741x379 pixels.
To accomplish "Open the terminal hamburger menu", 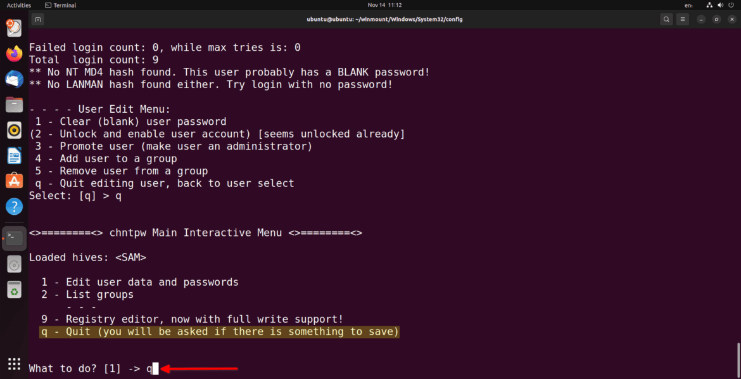I will pos(683,19).
